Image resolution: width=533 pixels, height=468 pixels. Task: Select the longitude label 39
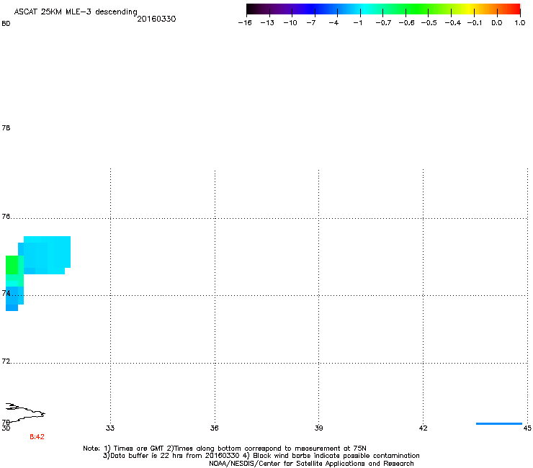[318, 428]
